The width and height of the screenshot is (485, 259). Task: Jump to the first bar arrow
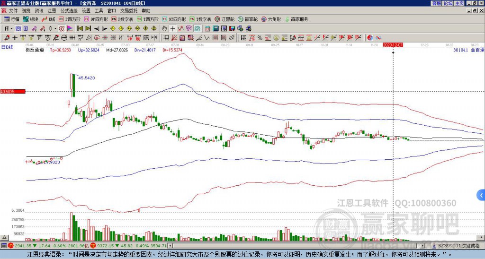pos(80,29)
